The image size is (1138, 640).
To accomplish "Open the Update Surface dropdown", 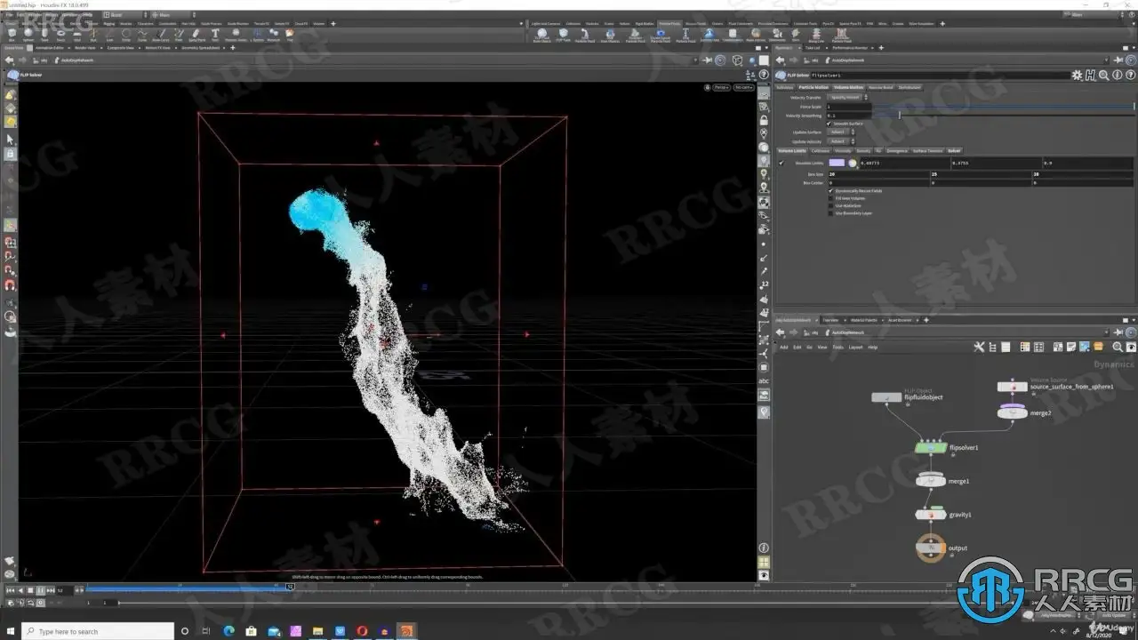I will click(x=841, y=132).
